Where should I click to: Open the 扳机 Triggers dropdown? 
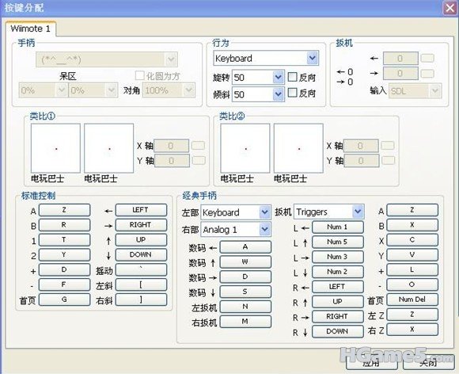[328, 212]
